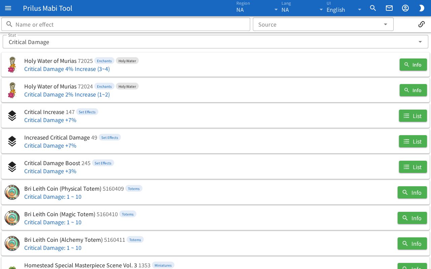Click Holy Water of Murias 72025 item icon

12,65
